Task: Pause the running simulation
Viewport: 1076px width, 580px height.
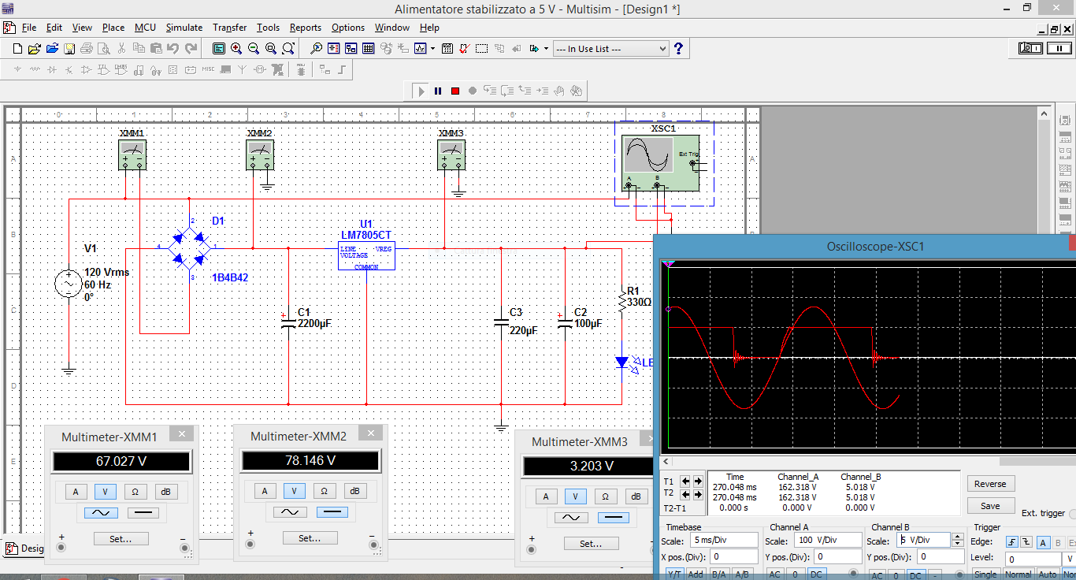Action: coord(438,91)
